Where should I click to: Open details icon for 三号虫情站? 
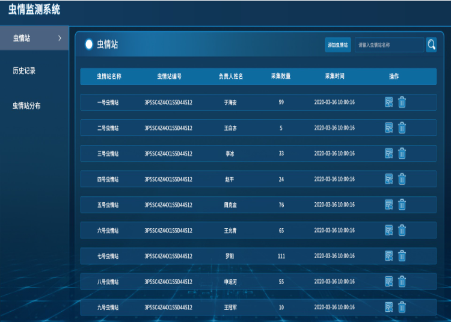(x=389, y=153)
